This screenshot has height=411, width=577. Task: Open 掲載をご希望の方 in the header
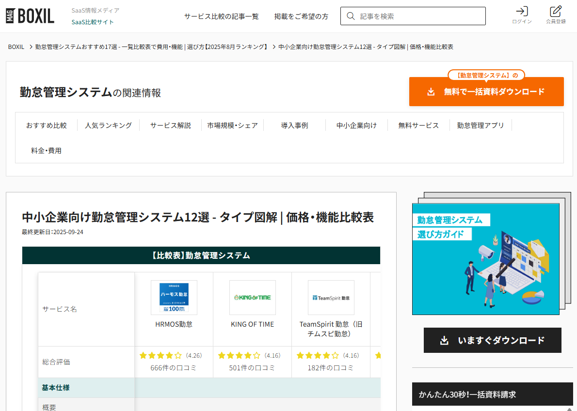301,16
